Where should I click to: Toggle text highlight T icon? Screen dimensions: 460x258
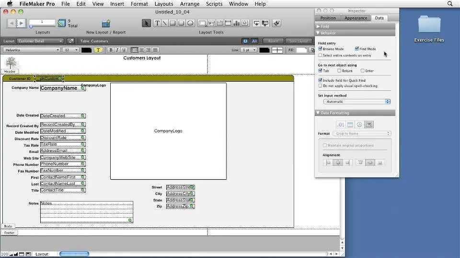pyautogui.click(x=98, y=50)
